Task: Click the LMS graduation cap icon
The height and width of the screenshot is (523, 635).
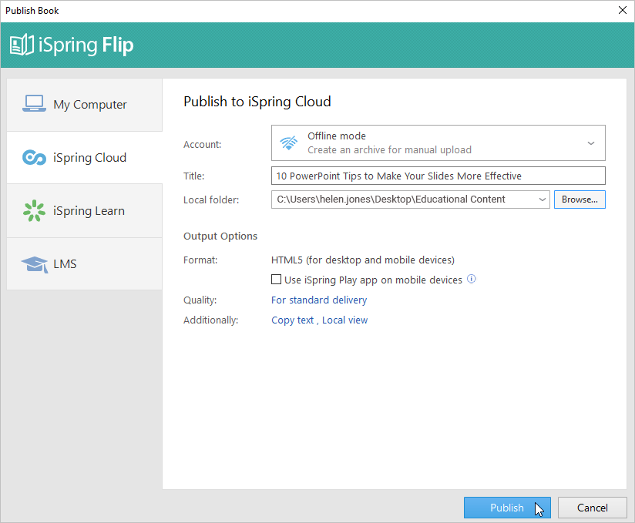Action: (35, 264)
